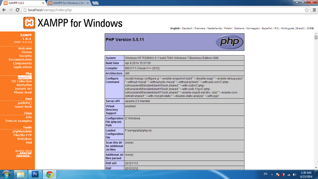Select the phpinfo() sidebar link

[x=25, y=78]
